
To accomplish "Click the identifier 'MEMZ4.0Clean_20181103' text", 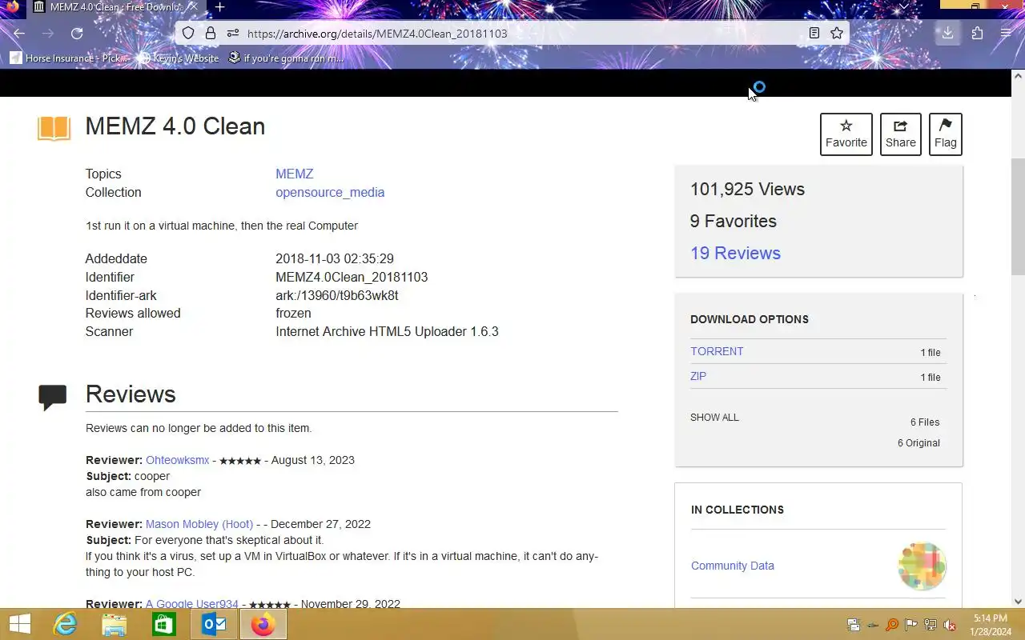I will pyautogui.click(x=352, y=277).
